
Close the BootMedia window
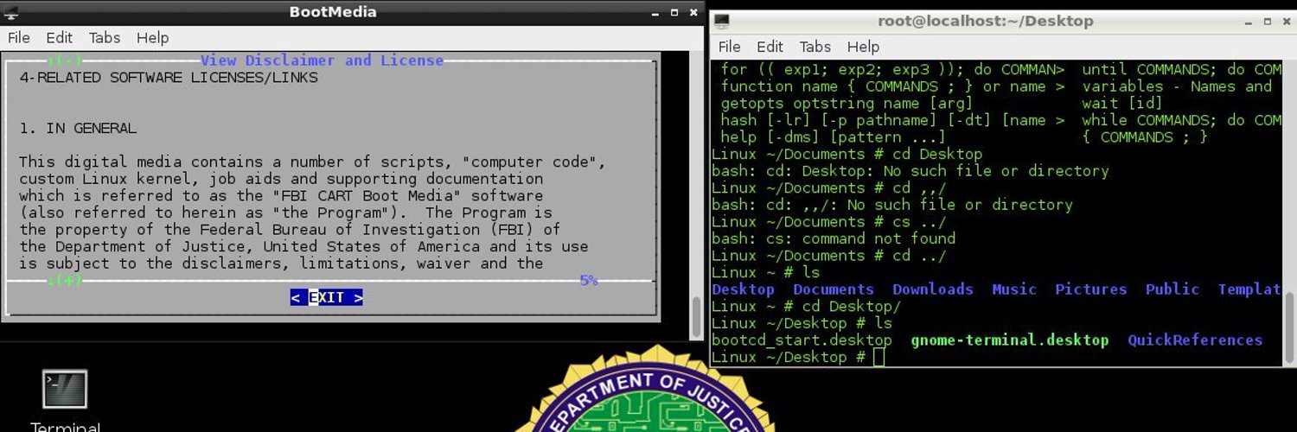pos(693,13)
